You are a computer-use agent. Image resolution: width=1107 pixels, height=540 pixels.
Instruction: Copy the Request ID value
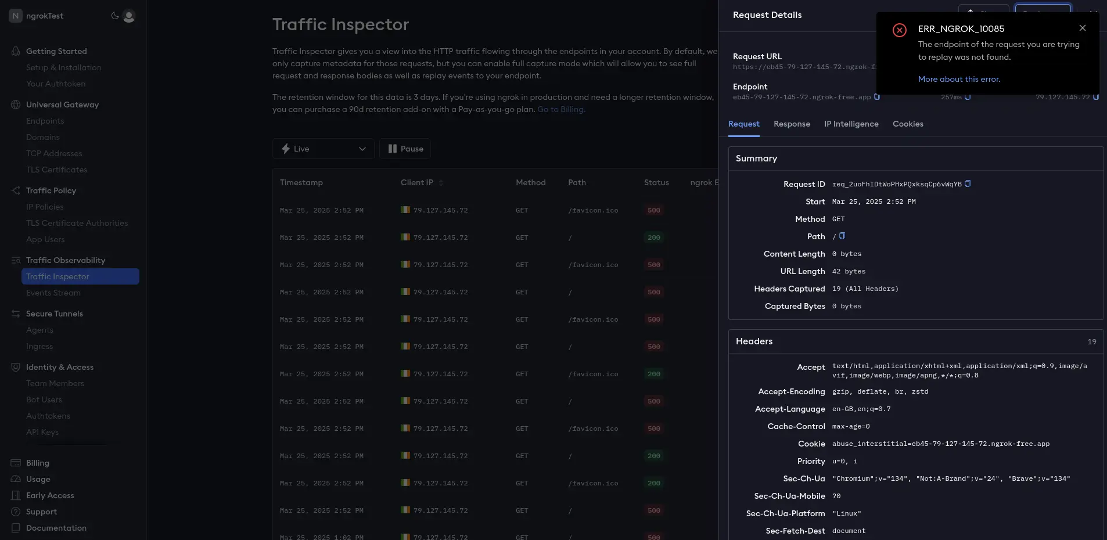968,184
